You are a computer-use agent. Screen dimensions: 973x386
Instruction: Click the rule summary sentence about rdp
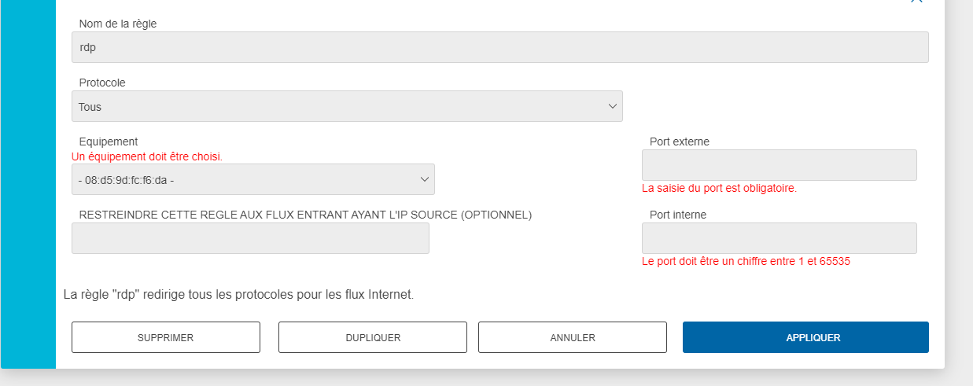(238, 296)
